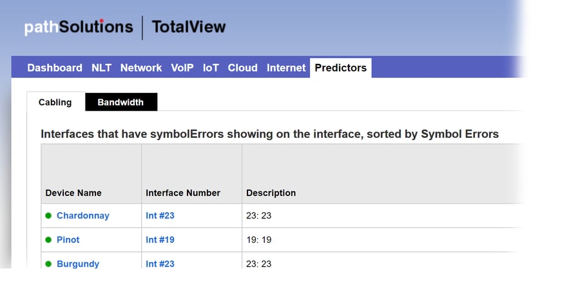
Task: Click the PathSolutions TotalView logo
Action: tap(125, 27)
